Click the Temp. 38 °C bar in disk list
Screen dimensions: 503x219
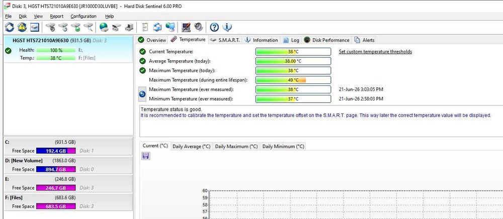(56, 58)
